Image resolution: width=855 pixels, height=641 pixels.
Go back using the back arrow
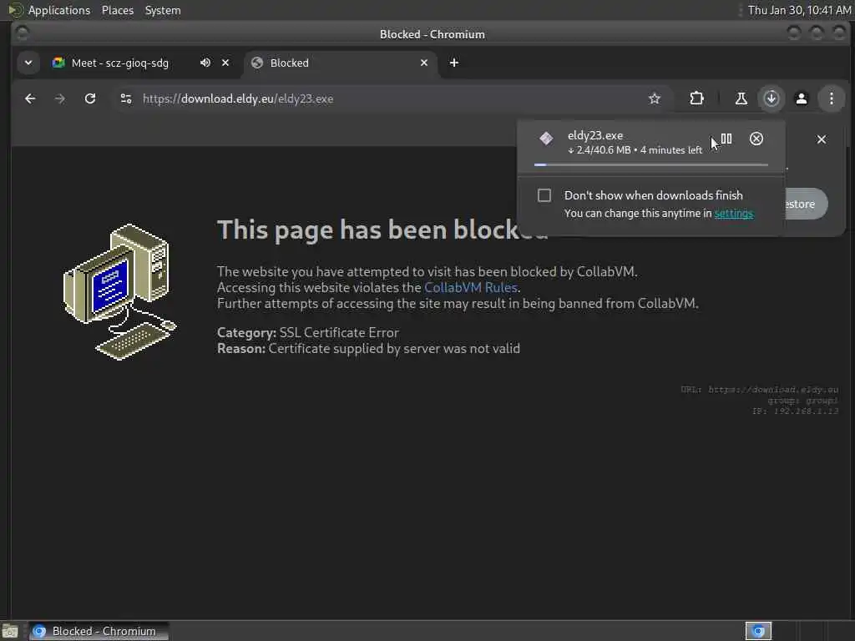tap(30, 98)
